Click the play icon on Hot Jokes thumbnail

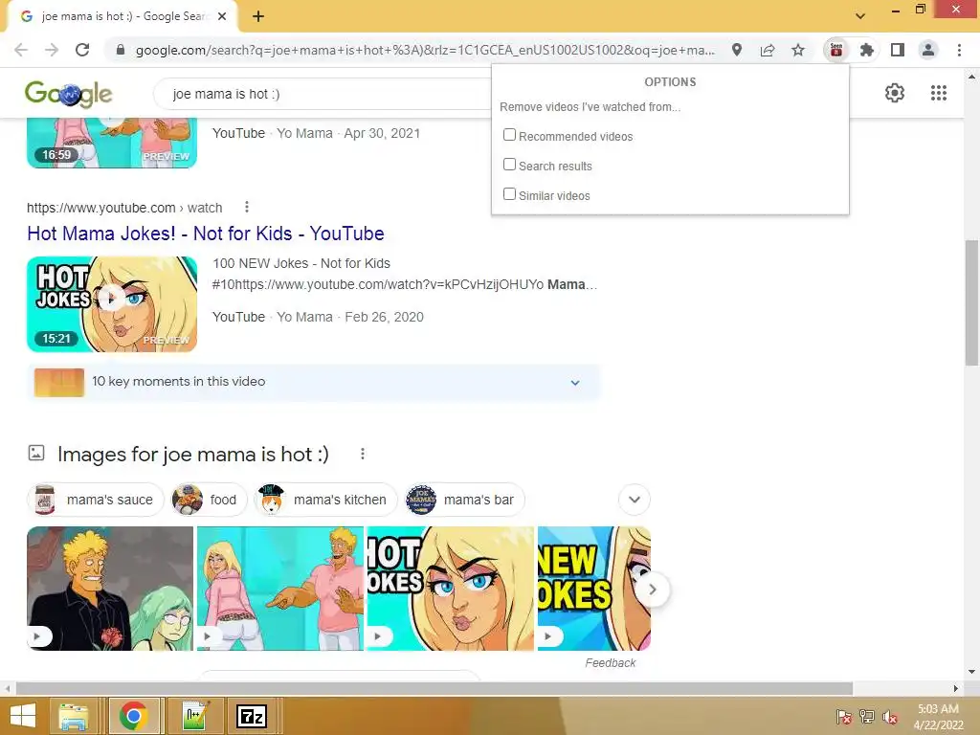111,299
